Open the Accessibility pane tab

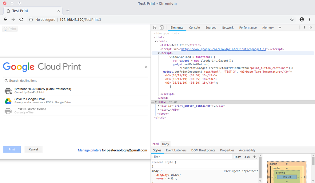coord(247,150)
